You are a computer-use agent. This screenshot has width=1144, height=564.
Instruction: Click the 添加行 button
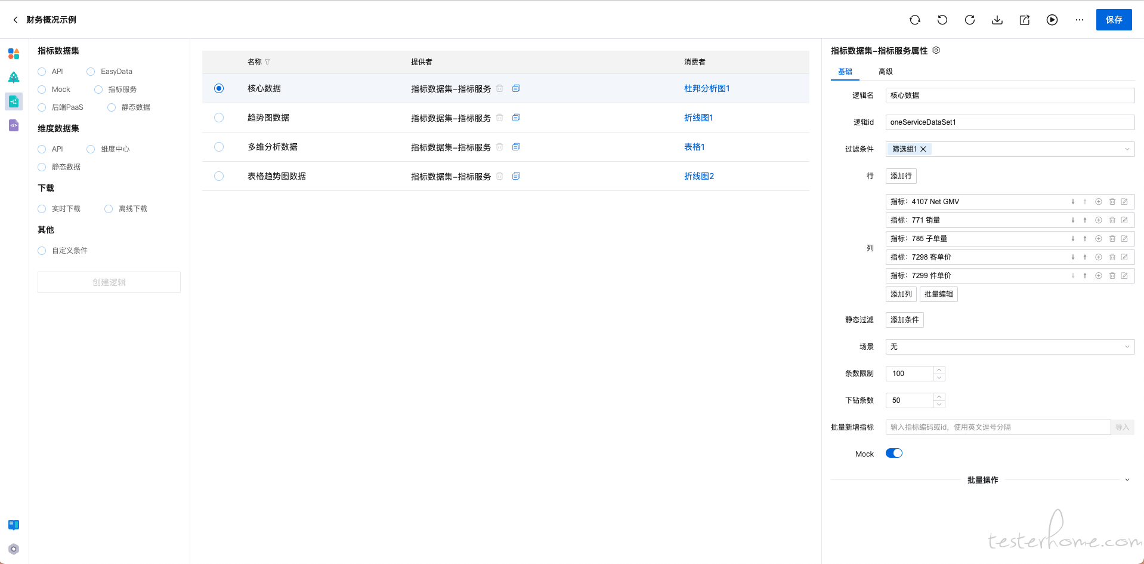(x=901, y=176)
